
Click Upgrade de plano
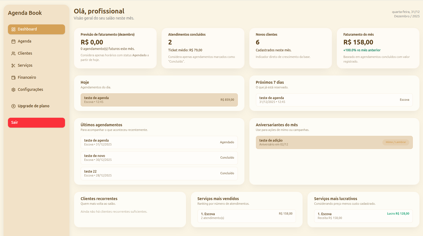pyautogui.click(x=33, y=106)
